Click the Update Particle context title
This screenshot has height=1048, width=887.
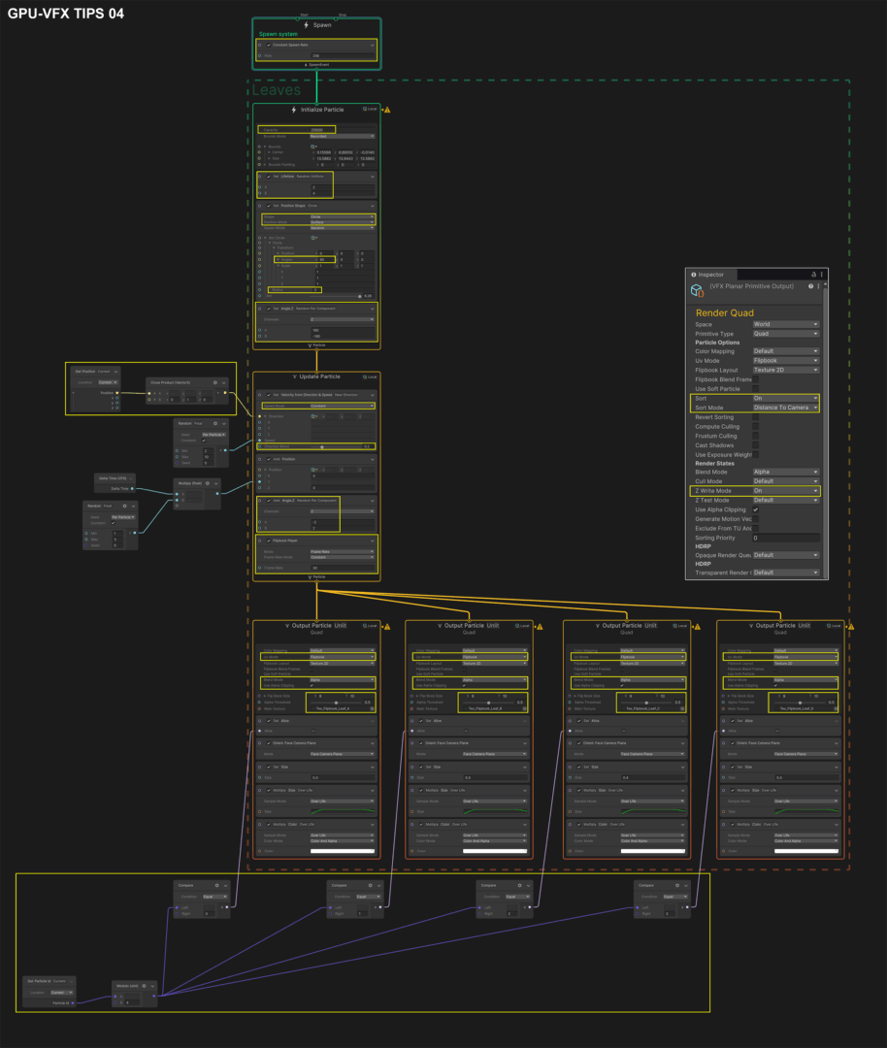click(319, 377)
